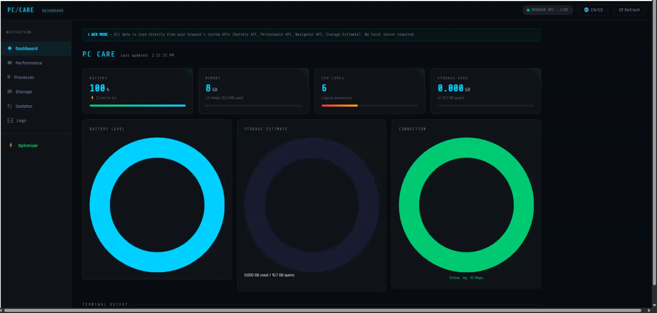Click the Optimizer lightning bolt icon
Image resolution: width=657 pixels, height=313 pixels.
(11, 145)
